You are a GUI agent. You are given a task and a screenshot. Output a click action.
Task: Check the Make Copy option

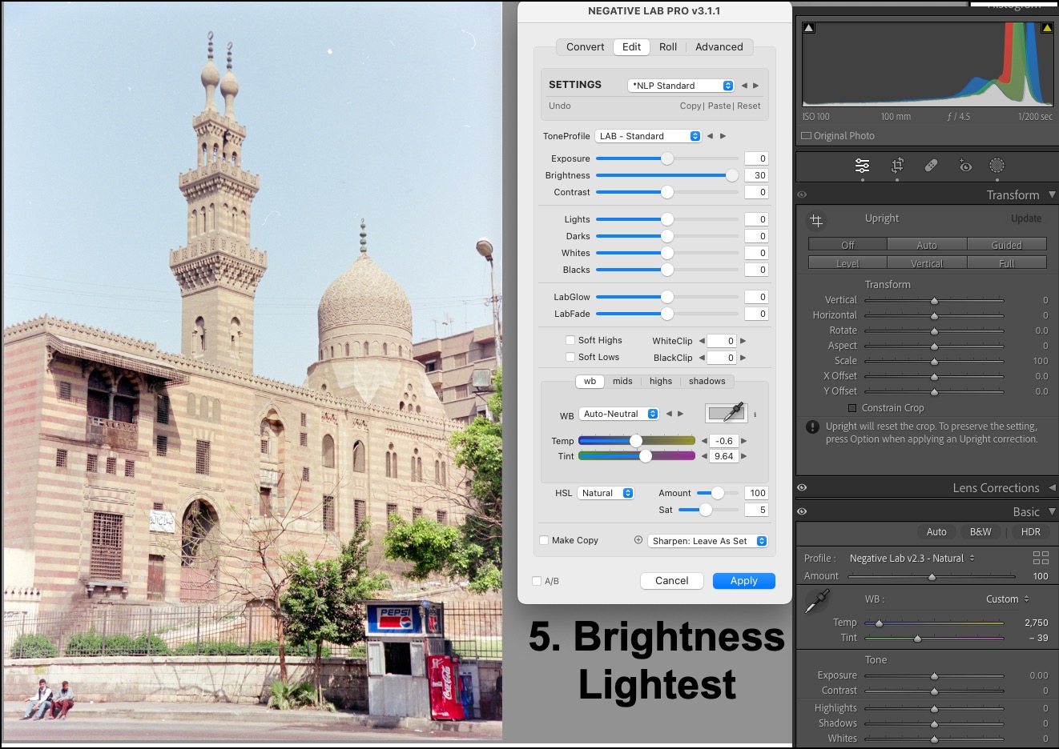click(x=544, y=540)
